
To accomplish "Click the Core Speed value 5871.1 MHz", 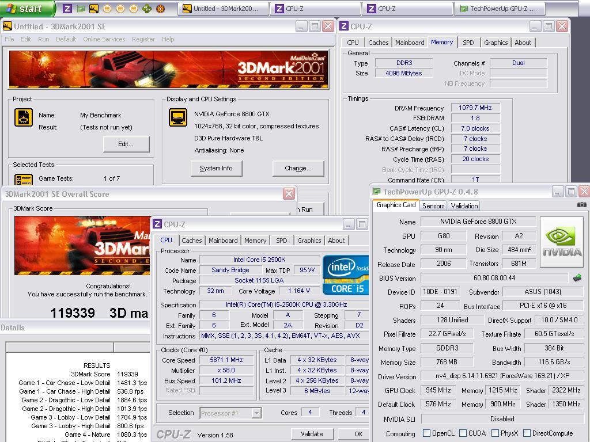I will tap(226, 360).
